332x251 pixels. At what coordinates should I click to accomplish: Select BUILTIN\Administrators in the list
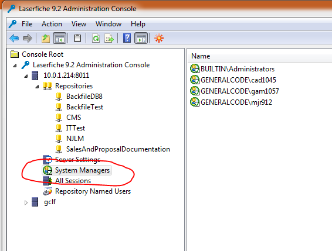[238, 69]
